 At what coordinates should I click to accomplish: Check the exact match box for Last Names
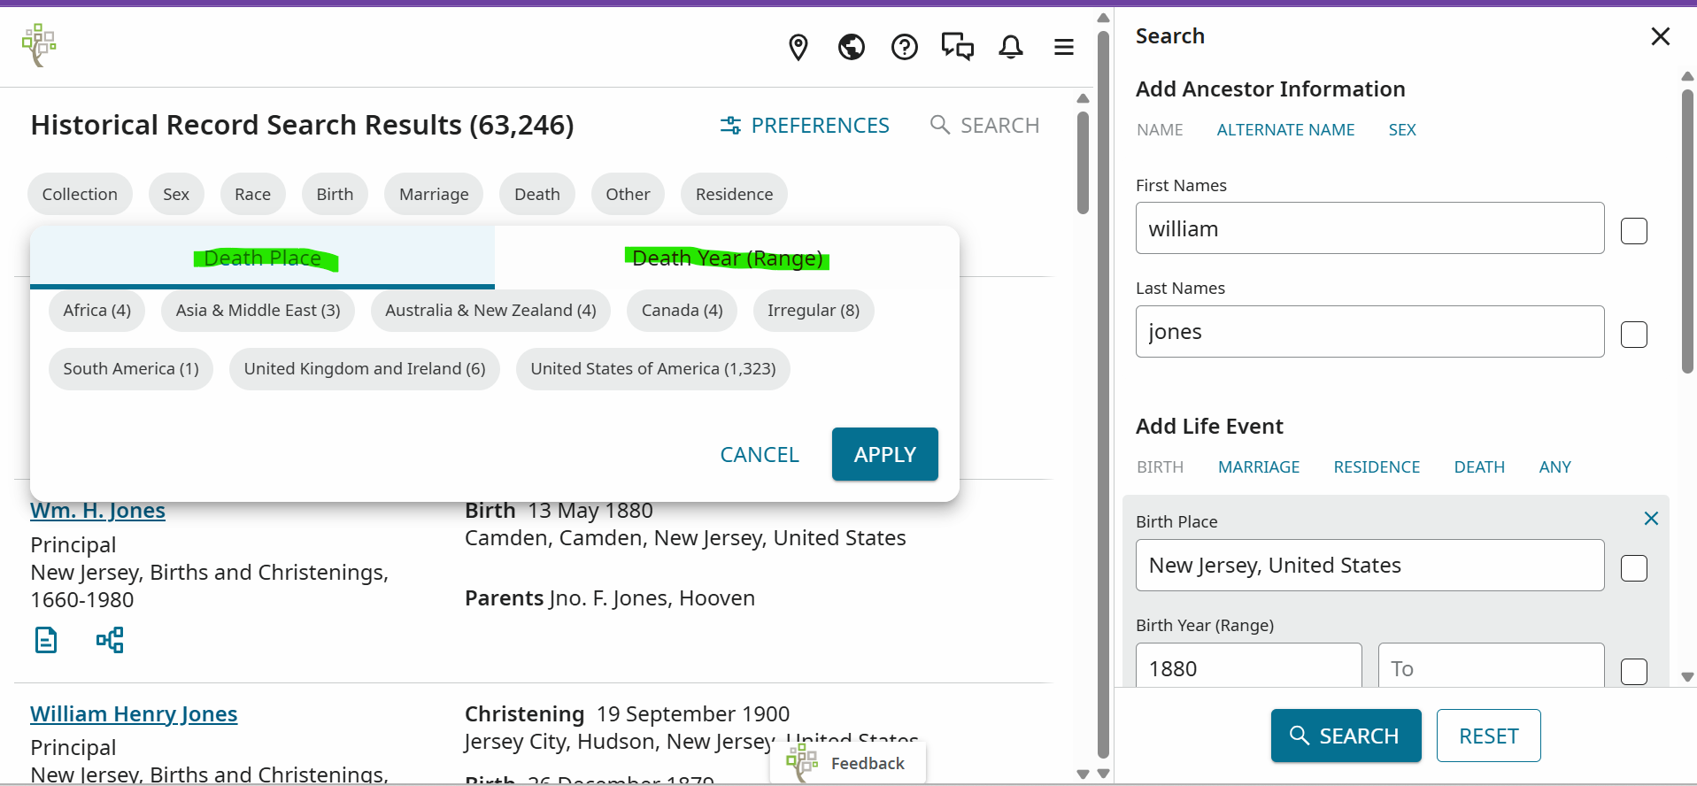coord(1633,335)
